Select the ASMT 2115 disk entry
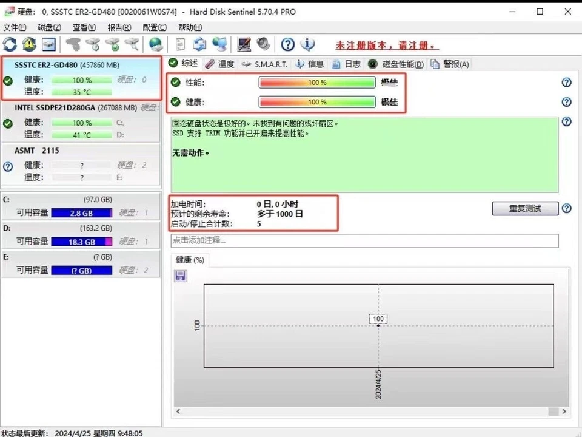The image size is (582, 437). pos(81,164)
